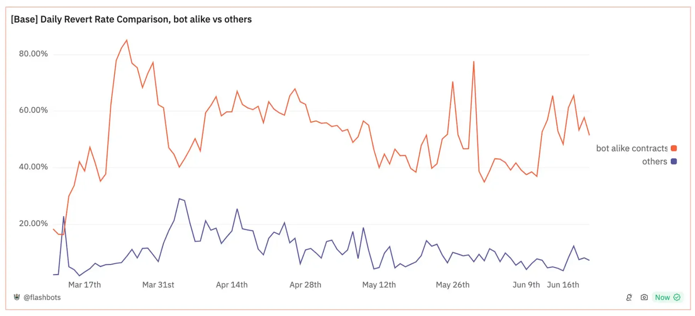Toggle the others series legend label
This screenshot has height=316, width=695.
tap(654, 161)
